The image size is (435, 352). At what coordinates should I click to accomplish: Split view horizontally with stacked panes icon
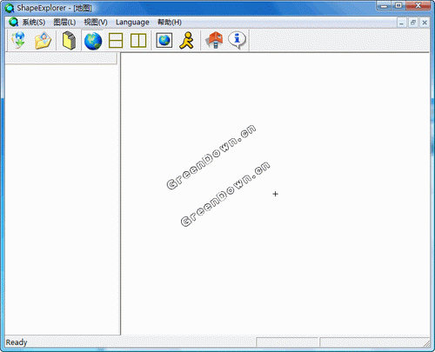pos(116,41)
